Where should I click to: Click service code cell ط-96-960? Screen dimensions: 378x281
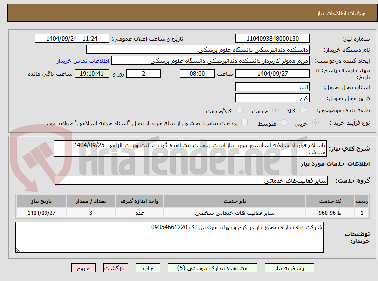pyautogui.click(x=330, y=213)
